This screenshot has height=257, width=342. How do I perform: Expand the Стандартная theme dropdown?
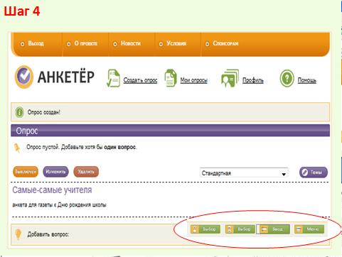point(244,173)
